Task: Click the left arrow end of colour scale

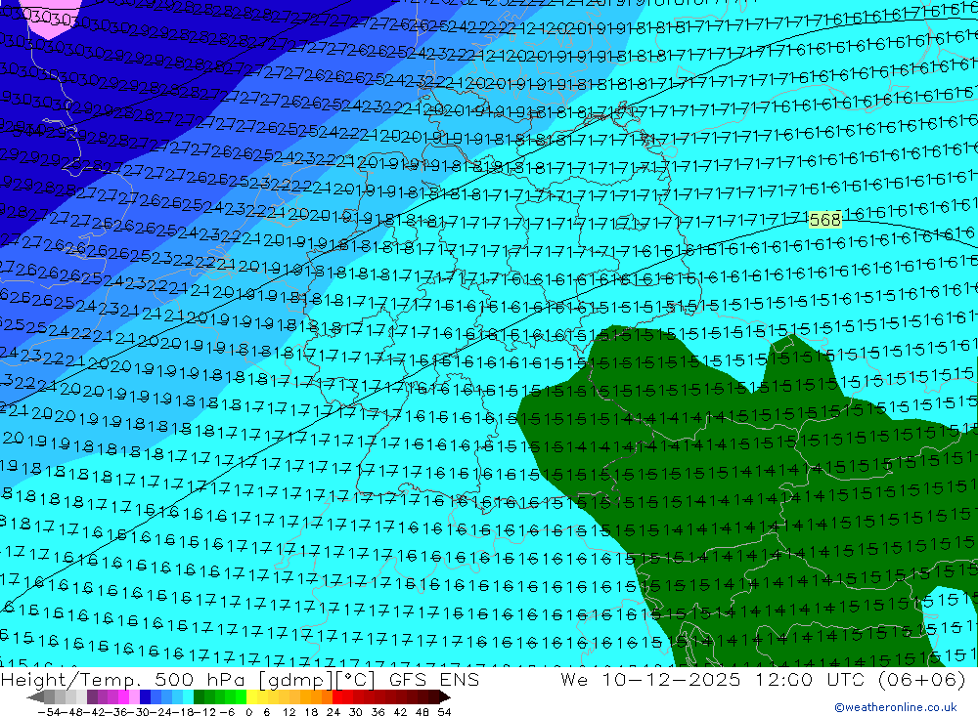Action: point(35,696)
